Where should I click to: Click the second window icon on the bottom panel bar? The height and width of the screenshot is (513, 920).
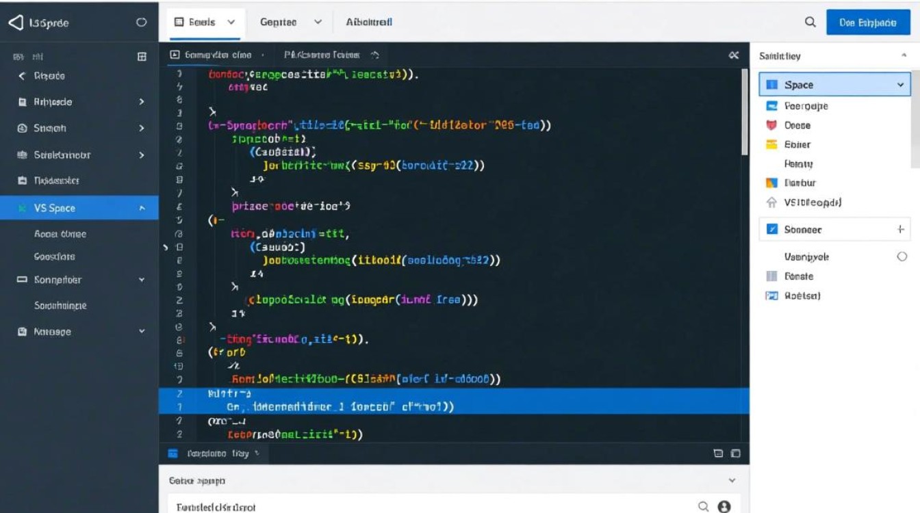pyautogui.click(x=735, y=453)
